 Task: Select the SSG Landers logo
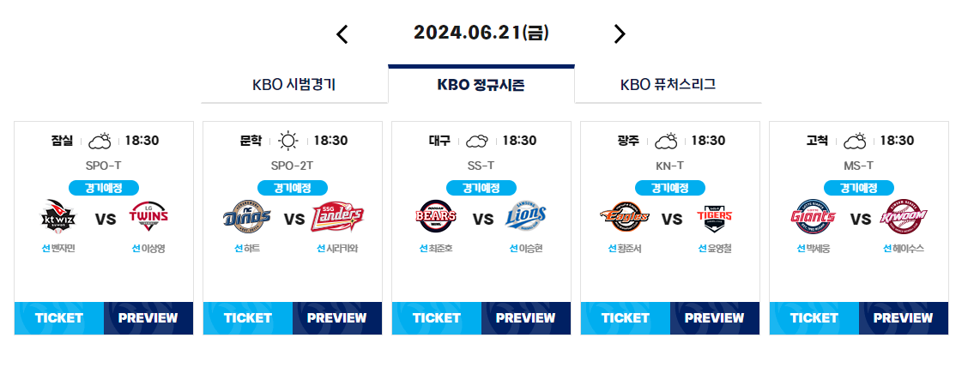(337, 216)
